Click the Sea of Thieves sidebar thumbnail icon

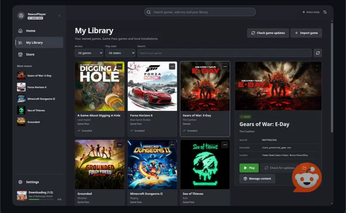21,110
